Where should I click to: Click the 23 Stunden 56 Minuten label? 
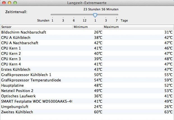(x=101, y=9)
